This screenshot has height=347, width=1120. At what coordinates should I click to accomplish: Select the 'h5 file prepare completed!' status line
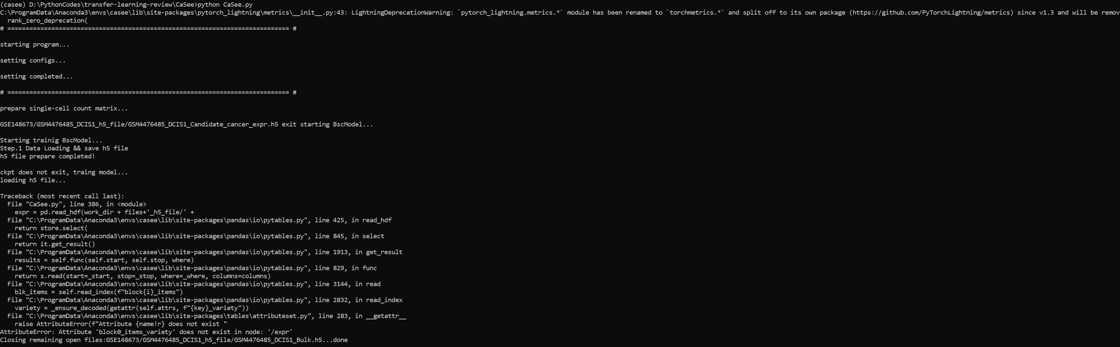click(x=47, y=156)
